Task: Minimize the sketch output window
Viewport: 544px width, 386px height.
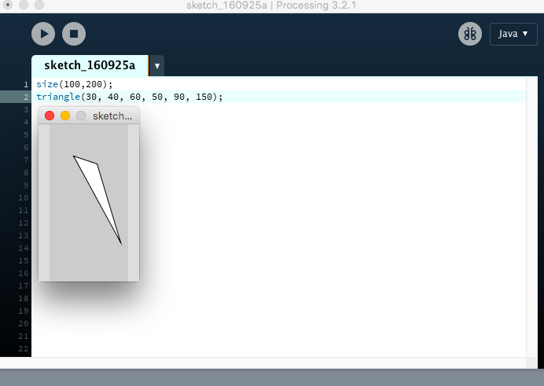Action: point(65,116)
